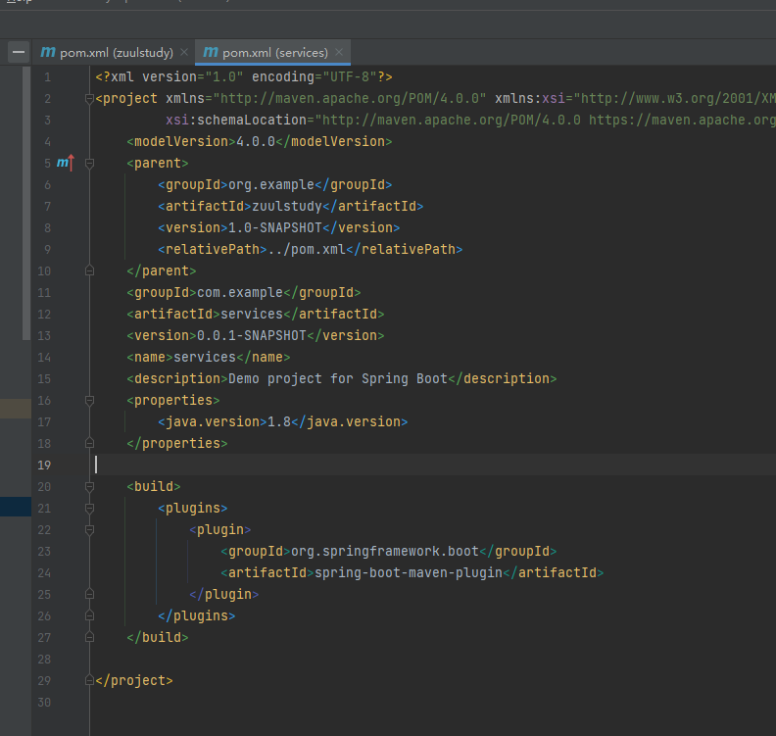
Task: Click the ../pom.xml relativePath value
Action: [307, 250]
